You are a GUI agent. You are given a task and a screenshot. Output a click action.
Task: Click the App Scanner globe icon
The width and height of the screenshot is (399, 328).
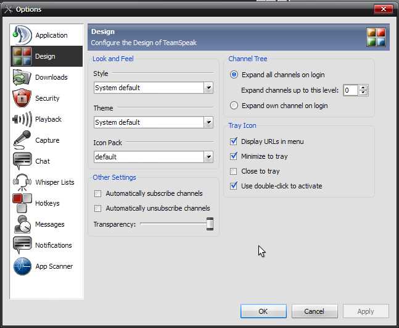(22, 266)
